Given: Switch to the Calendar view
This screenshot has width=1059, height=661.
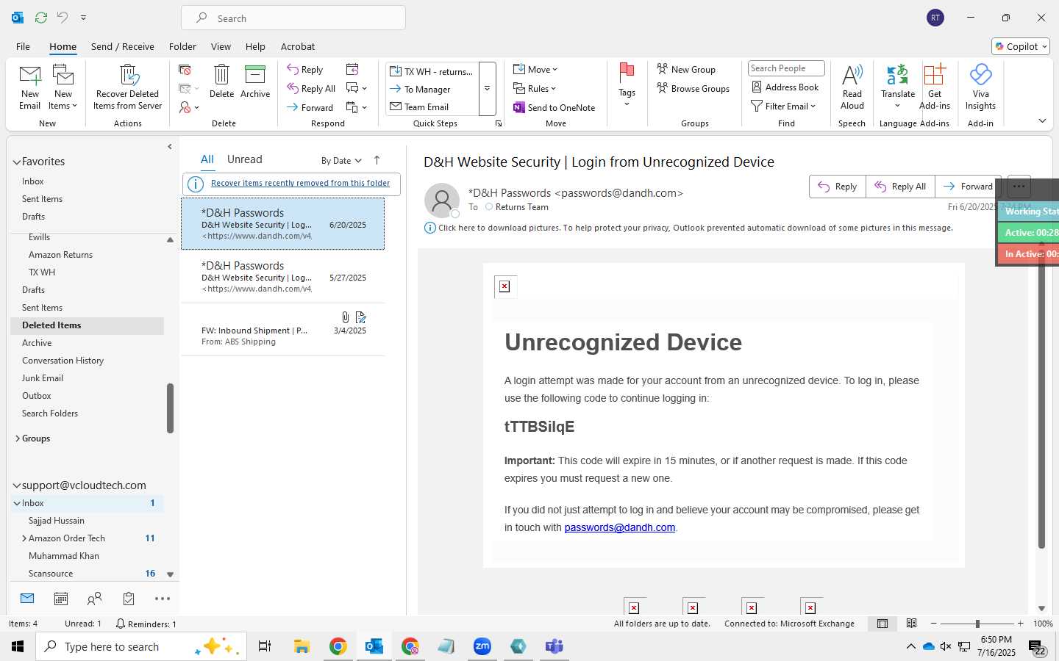Looking at the screenshot, I should click(61, 599).
